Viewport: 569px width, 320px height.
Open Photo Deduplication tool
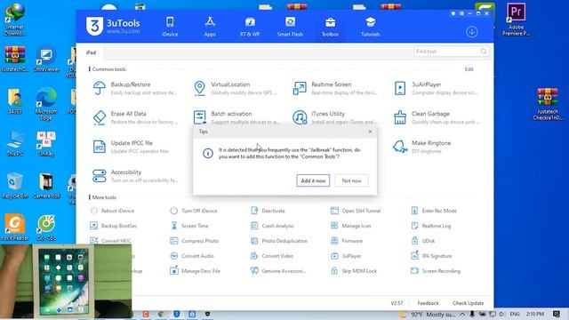(279, 241)
